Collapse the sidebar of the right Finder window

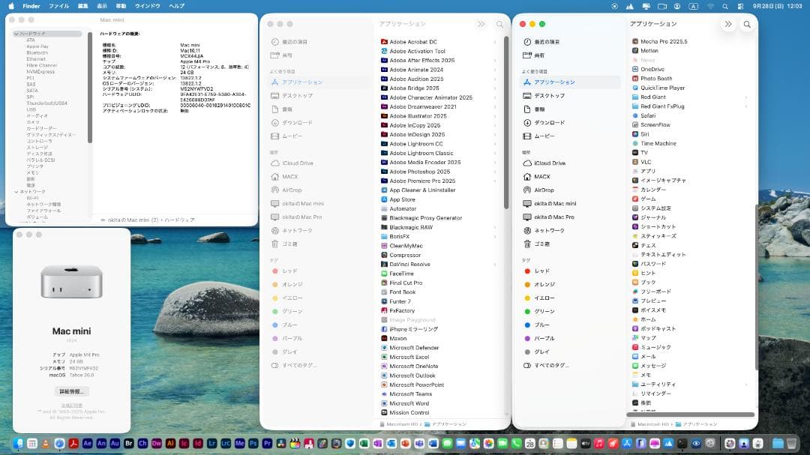click(x=727, y=23)
